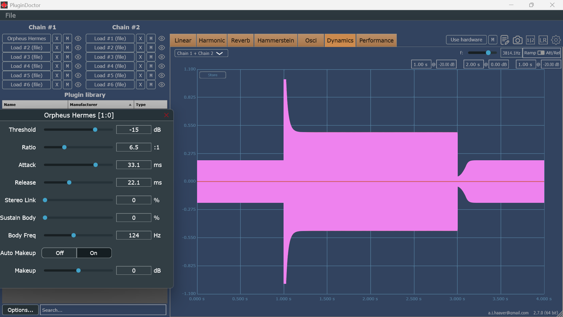Click the LR channel icon
The height and width of the screenshot is (317, 563).
pos(543,40)
